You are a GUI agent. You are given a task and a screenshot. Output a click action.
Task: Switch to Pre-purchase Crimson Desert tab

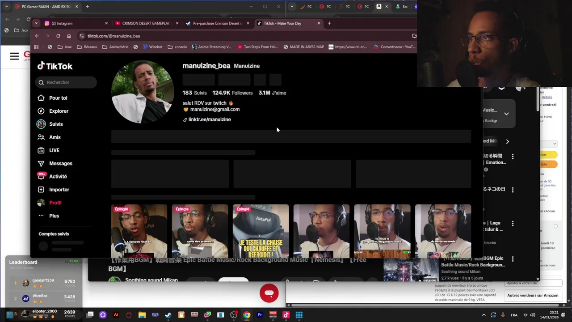(x=217, y=23)
